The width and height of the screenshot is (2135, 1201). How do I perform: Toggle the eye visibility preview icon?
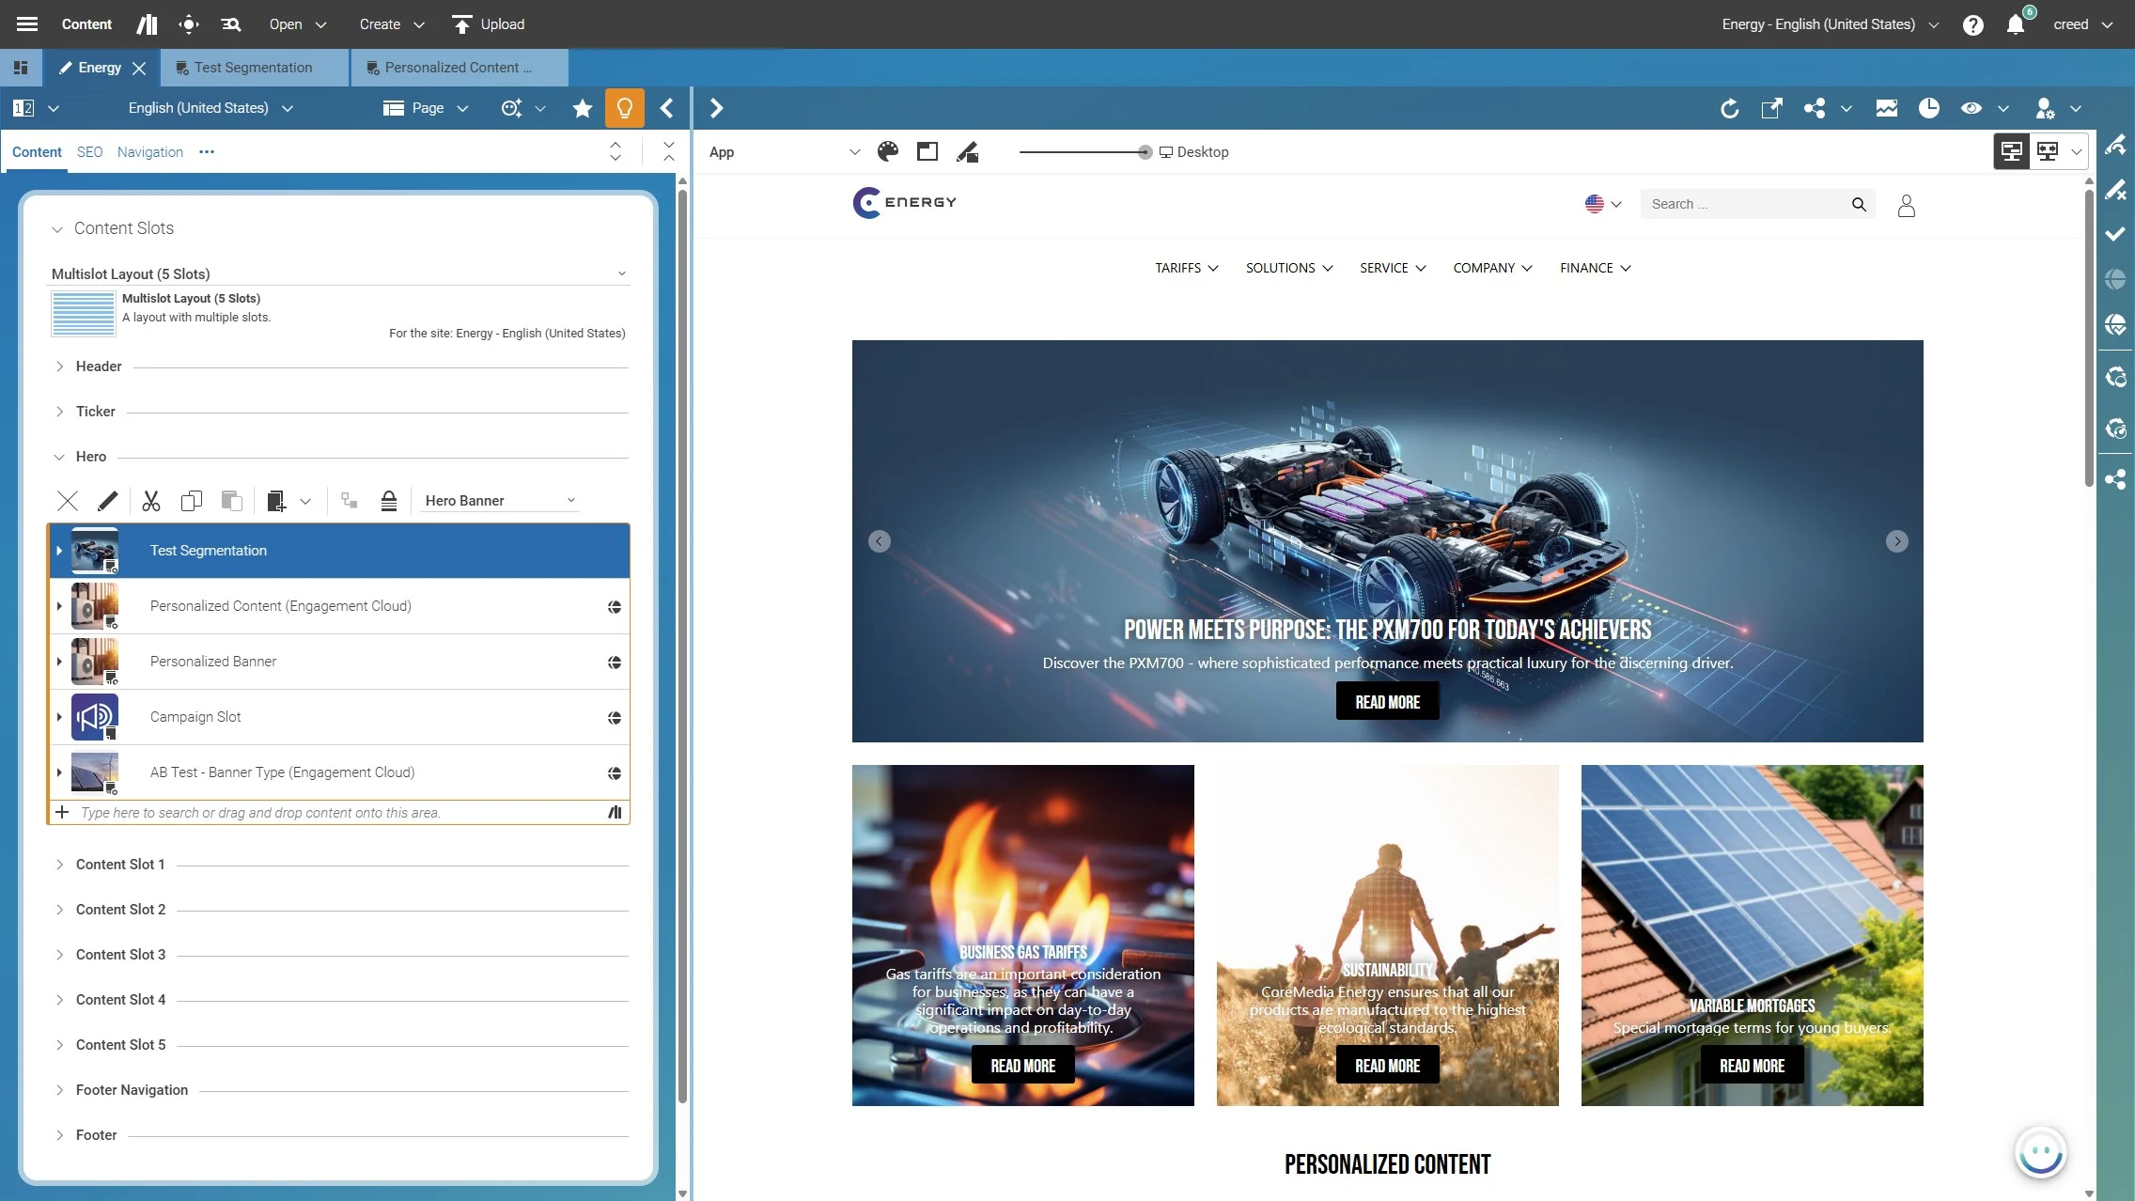[1971, 108]
